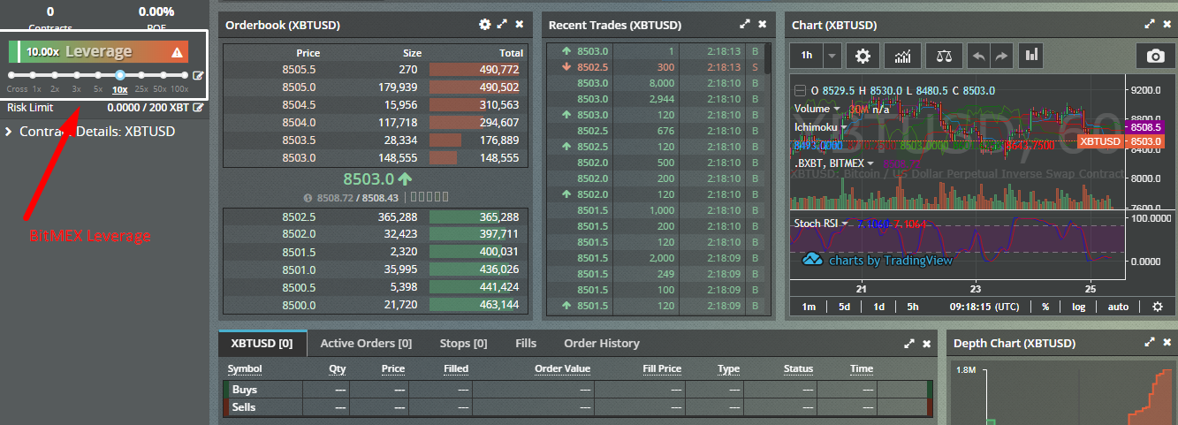The height and width of the screenshot is (425, 1178).
Task: Open the chart indicators menu icon
Action: point(902,56)
